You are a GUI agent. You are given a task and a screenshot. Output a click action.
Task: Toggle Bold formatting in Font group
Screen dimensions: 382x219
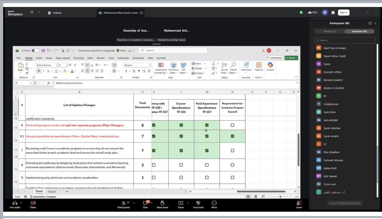pos(39,71)
